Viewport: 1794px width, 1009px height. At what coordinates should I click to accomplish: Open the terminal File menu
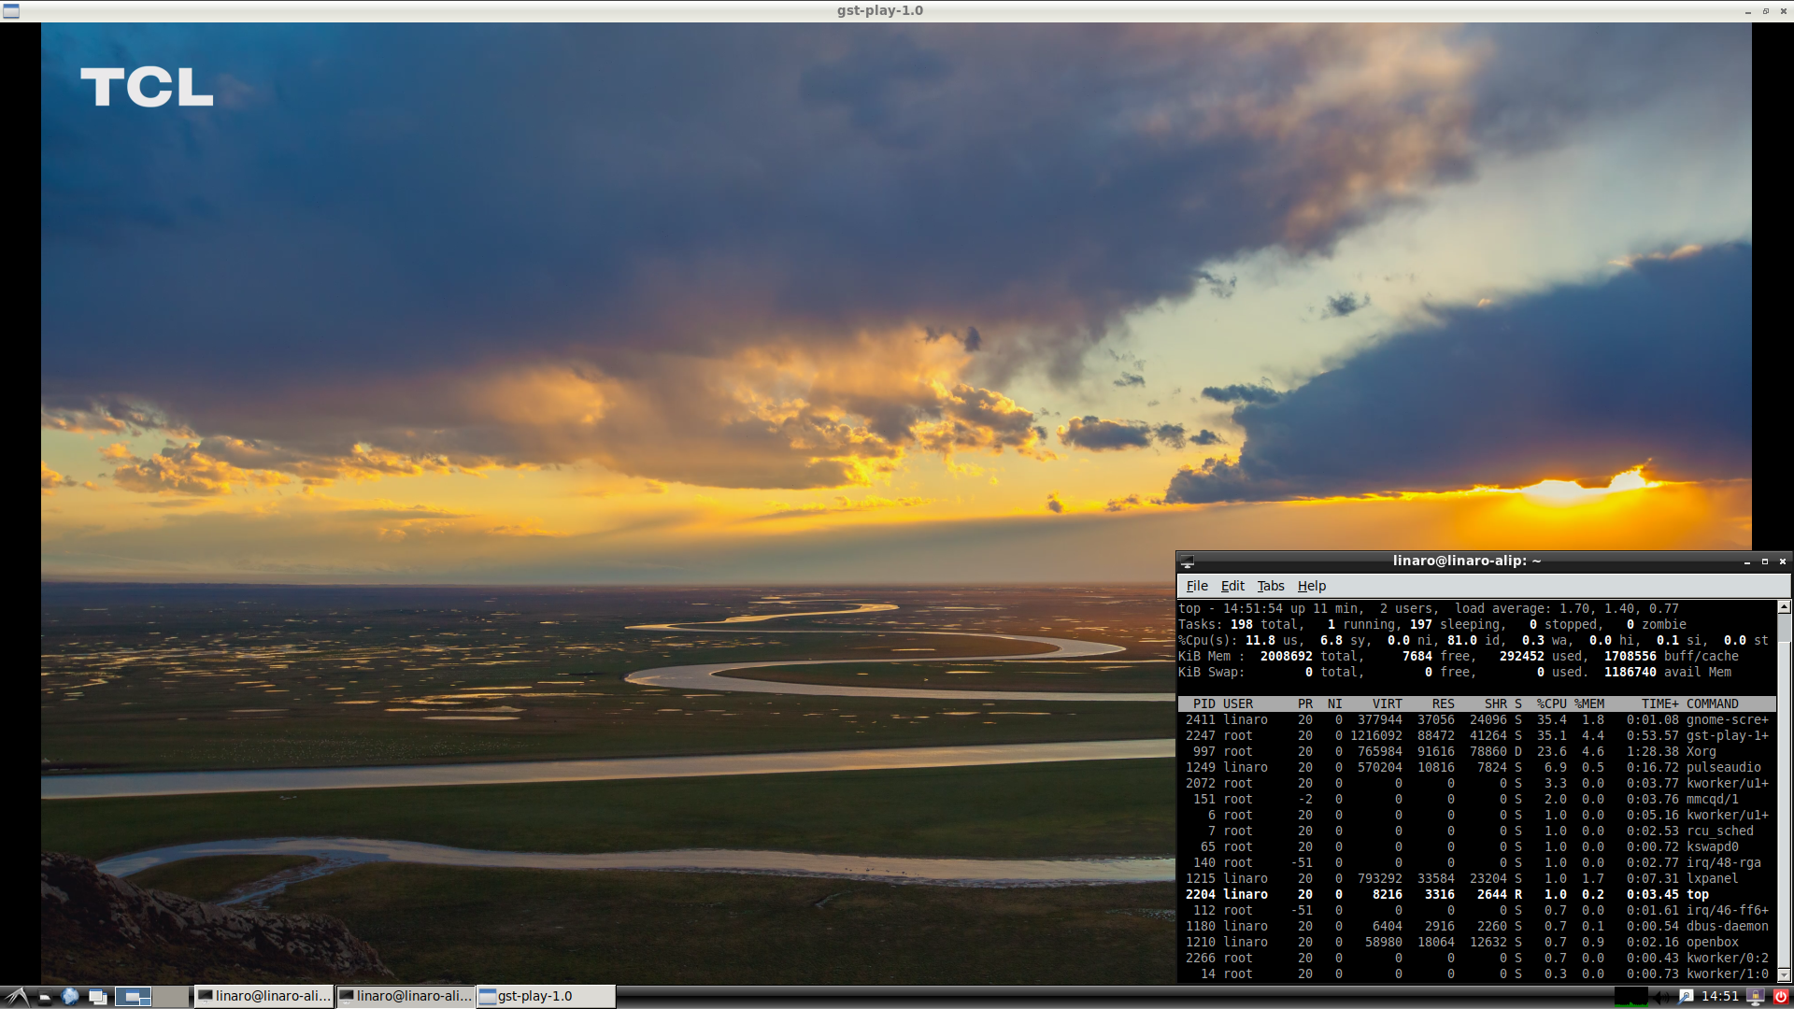(1196, 586)
